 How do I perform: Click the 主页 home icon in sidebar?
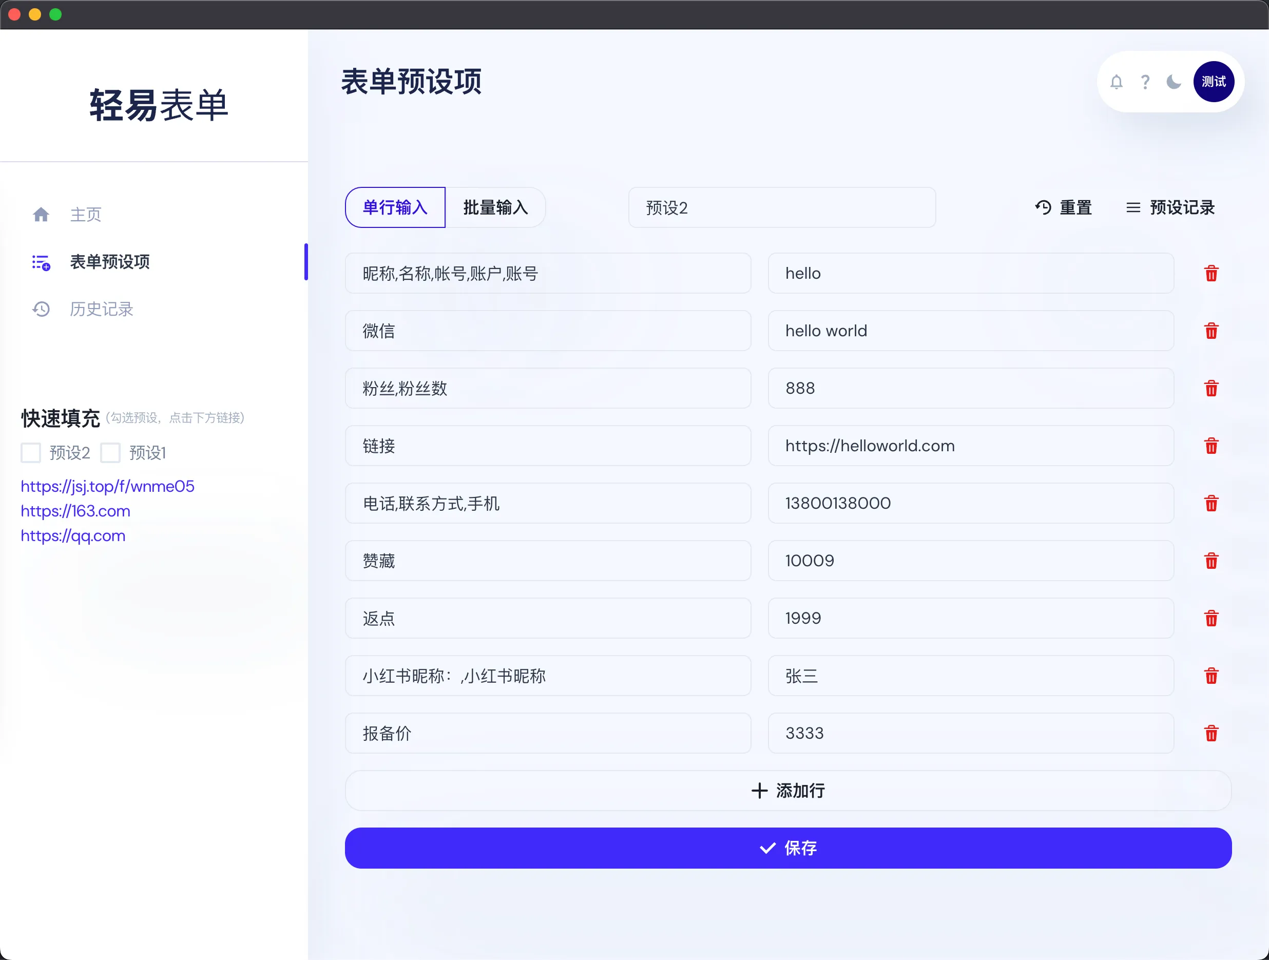(x=41, y=214)
